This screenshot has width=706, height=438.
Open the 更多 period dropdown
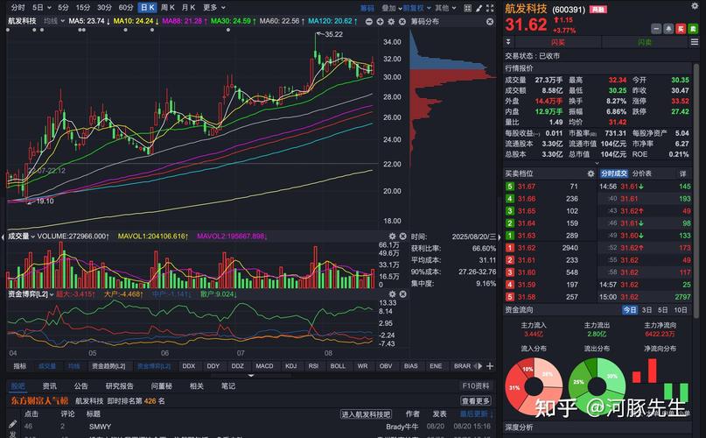click(x=213, y=8)
